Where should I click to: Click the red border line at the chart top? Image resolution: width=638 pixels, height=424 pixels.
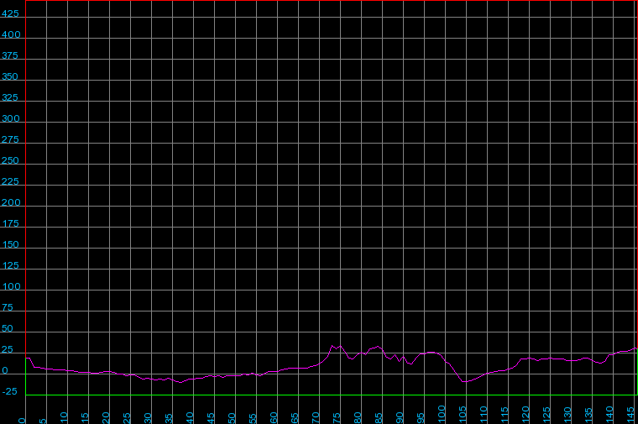pyautogui.click(x=336, y=1)
